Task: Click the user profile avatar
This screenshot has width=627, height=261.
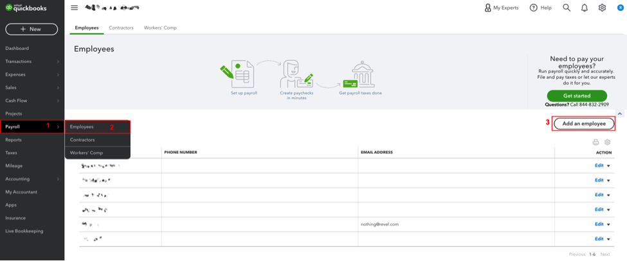Action: 619,8
